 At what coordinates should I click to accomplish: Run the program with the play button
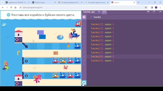click(x=84, y=17)
